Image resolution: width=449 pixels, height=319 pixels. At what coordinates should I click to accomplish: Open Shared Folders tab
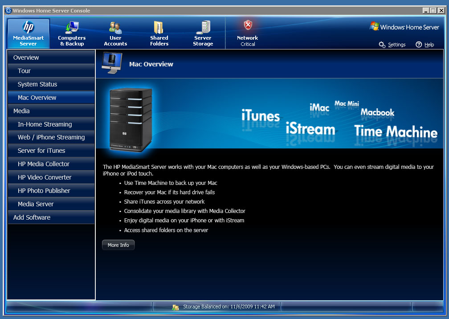(159, 33)
